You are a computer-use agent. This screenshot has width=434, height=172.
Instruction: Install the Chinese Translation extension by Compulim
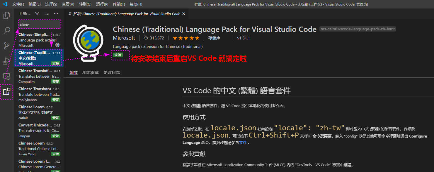(x=56, y=81)
